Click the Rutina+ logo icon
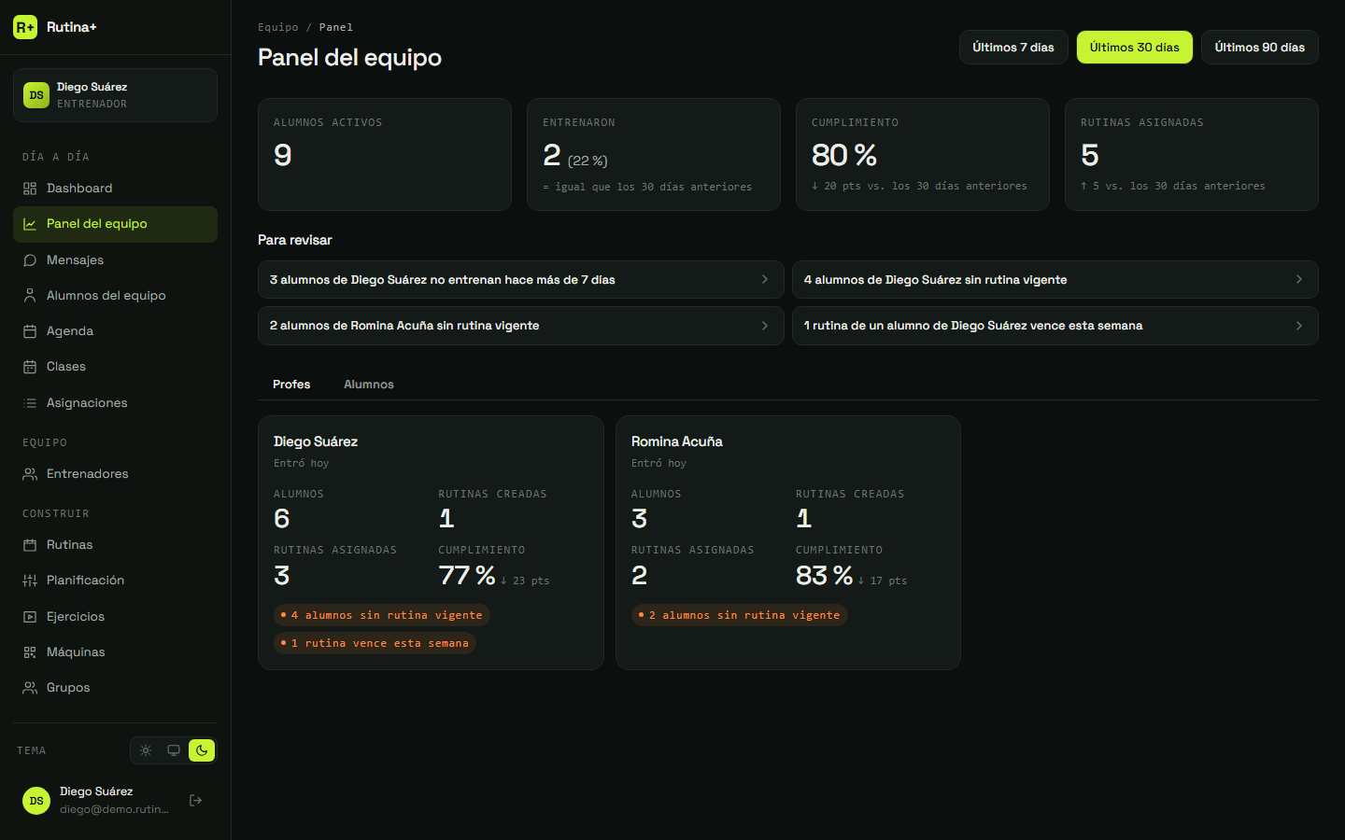Image resolution: width=1345 pixels, height=840 pixels. coord(25,27)
